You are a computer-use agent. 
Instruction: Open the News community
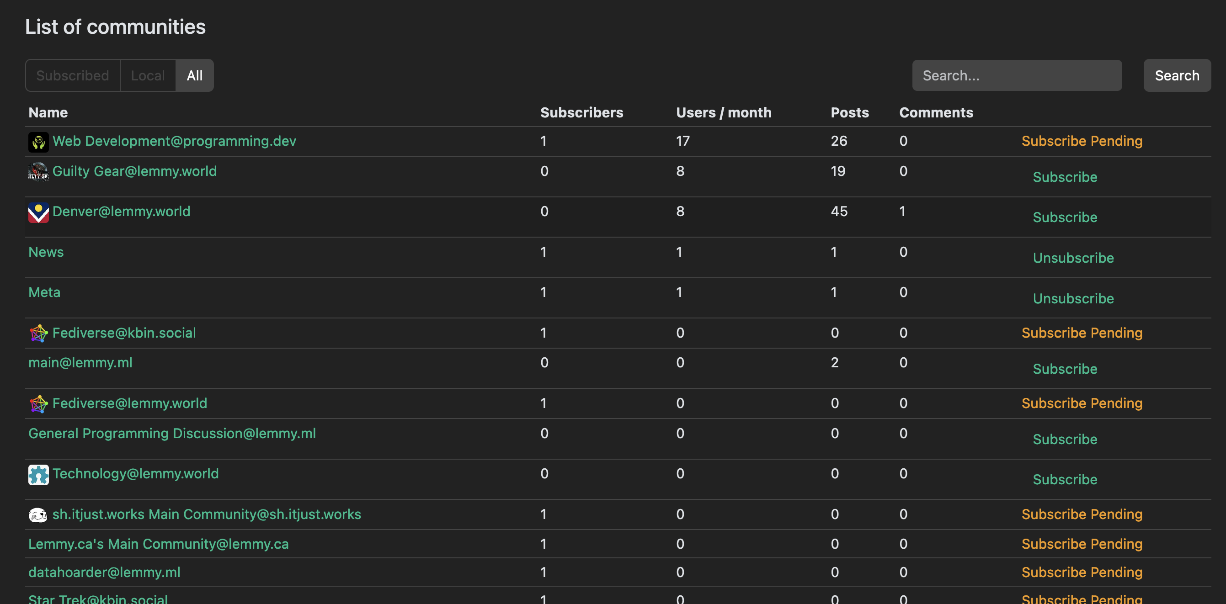[x=46, y=252]
